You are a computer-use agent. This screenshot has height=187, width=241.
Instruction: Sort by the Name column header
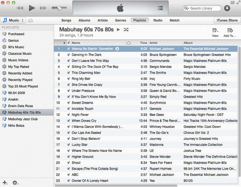point(98,43)
